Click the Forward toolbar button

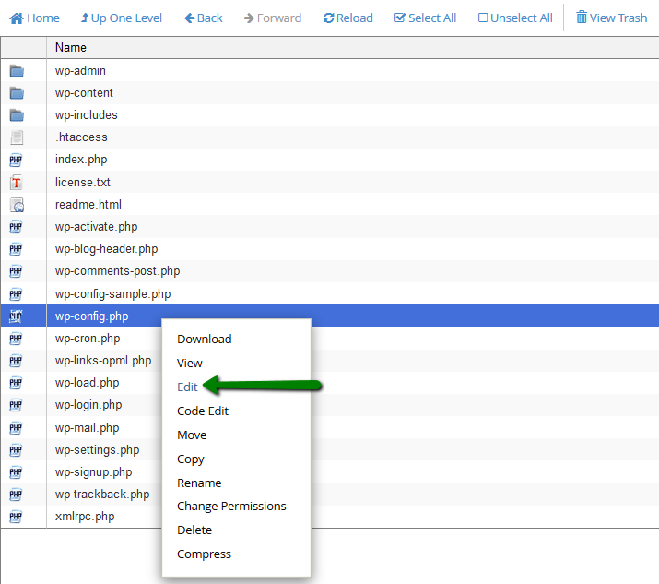(x=272, y=18)
